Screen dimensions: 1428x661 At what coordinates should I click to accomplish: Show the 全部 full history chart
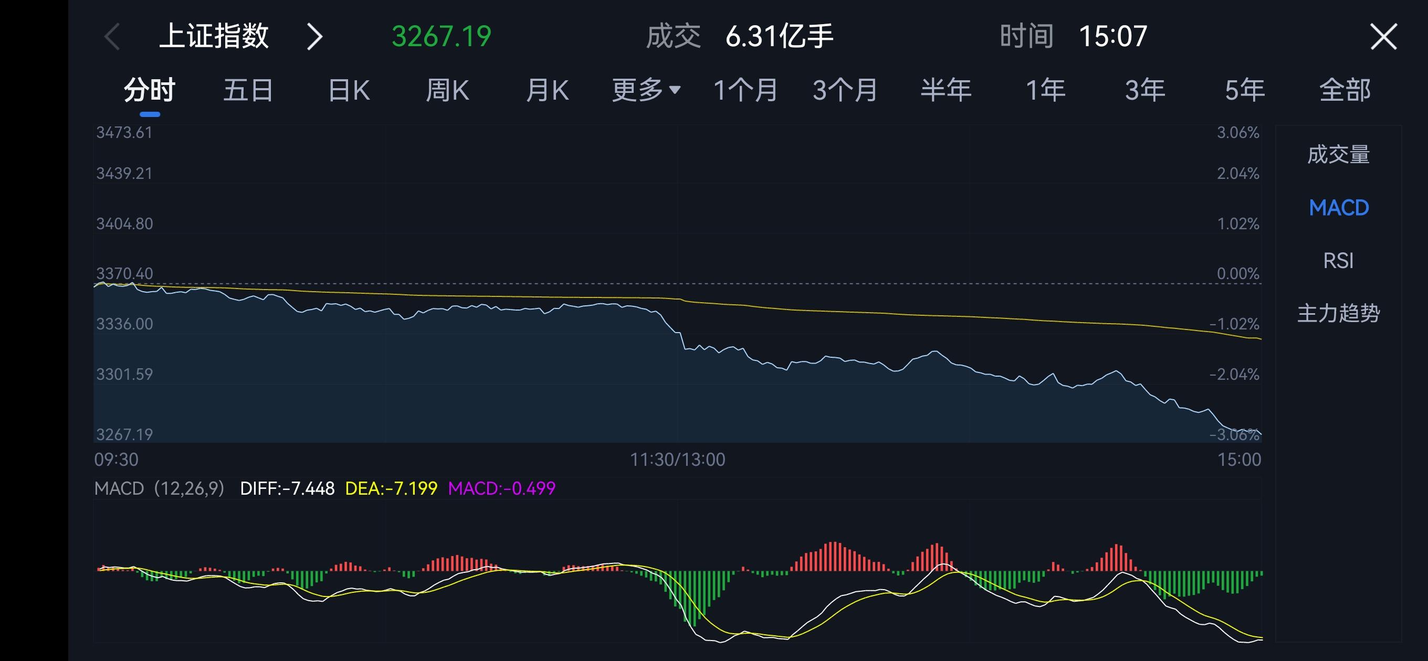[x=1344, y=90]
